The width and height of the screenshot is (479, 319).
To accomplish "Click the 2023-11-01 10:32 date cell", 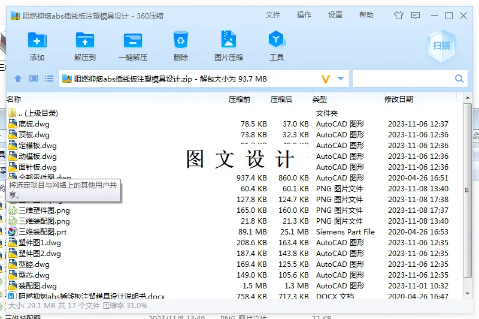I will 418,286.
